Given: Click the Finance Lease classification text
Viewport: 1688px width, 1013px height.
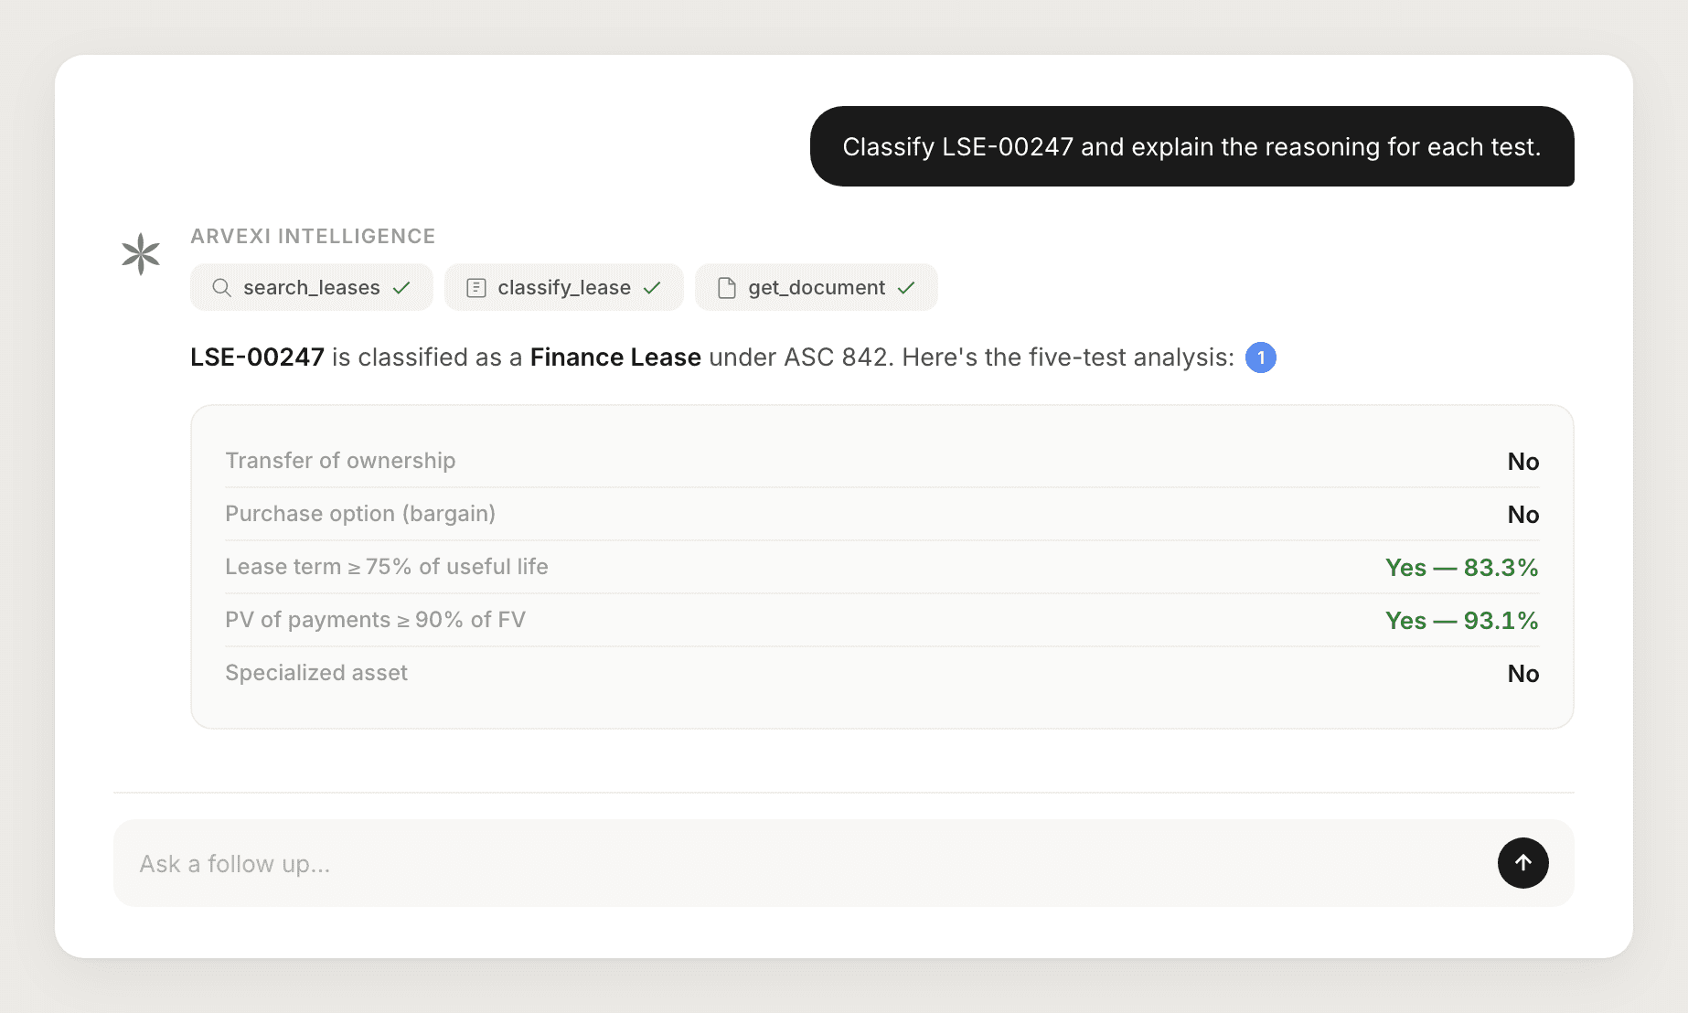Looking at the screenshot, I should coord(614,357).
